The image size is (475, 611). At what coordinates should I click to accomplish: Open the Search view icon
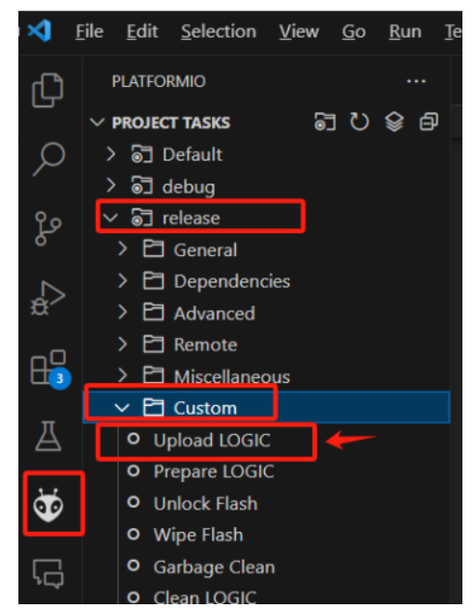48,159
